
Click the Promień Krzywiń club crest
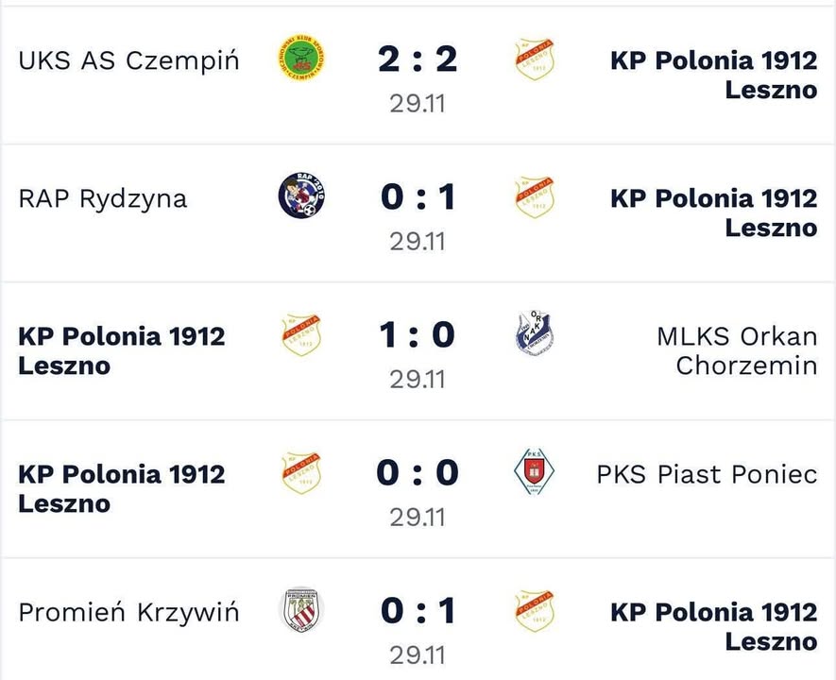(x=301, y=610)
